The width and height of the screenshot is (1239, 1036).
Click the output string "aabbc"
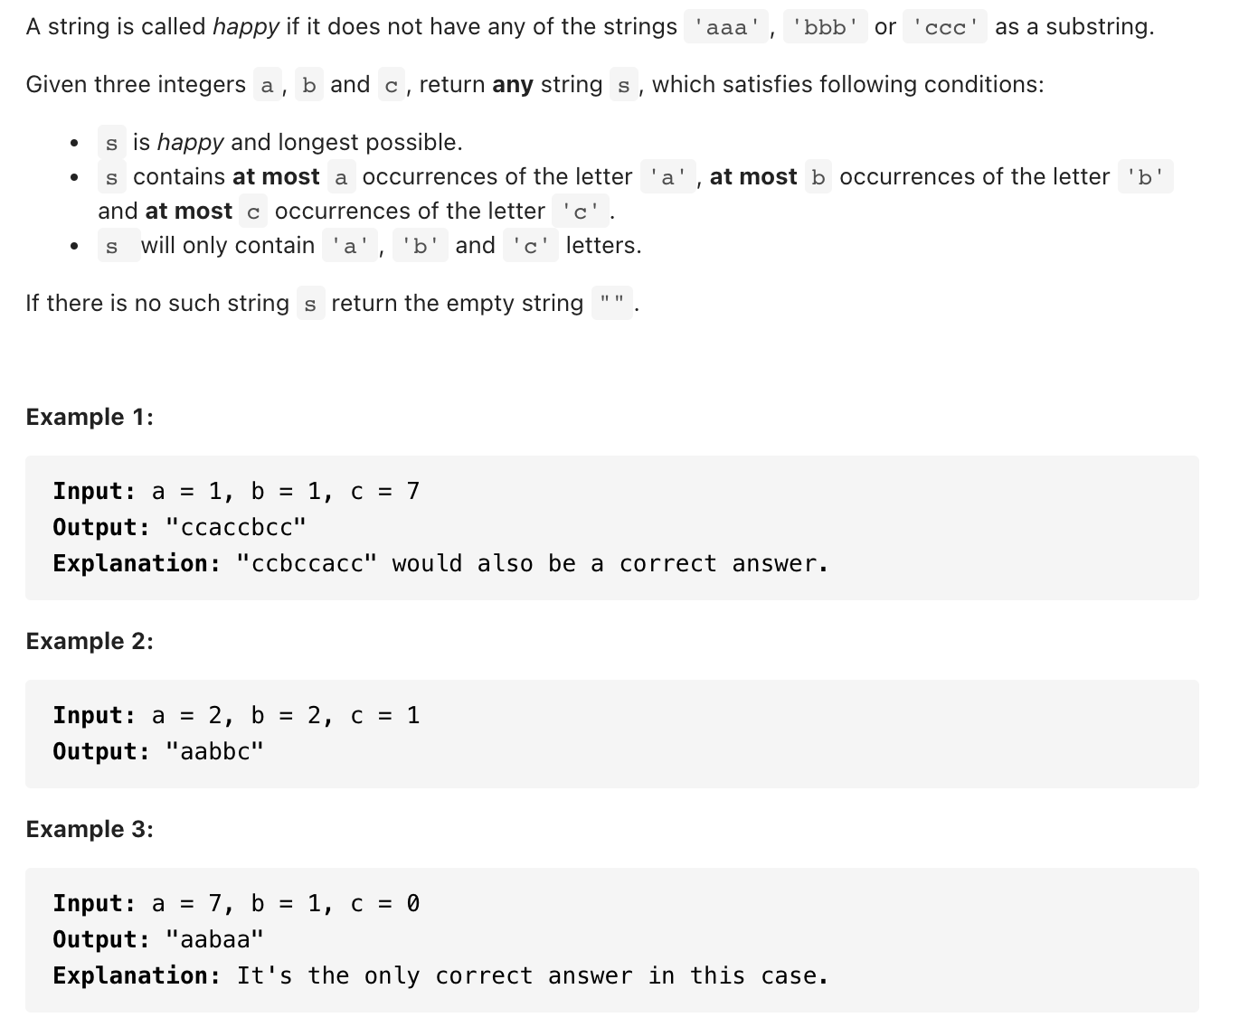tap(215, 751)
